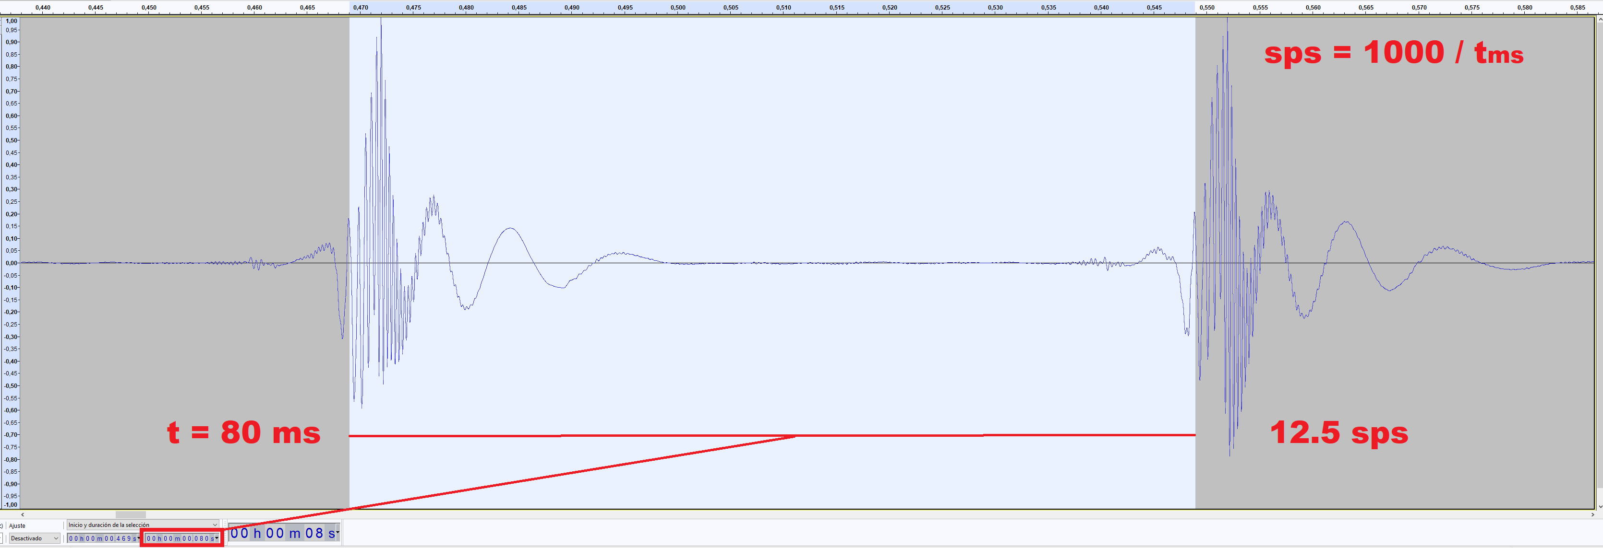
Task: Click the horizontal scrollbar left arrow
Action: (23, 514)
